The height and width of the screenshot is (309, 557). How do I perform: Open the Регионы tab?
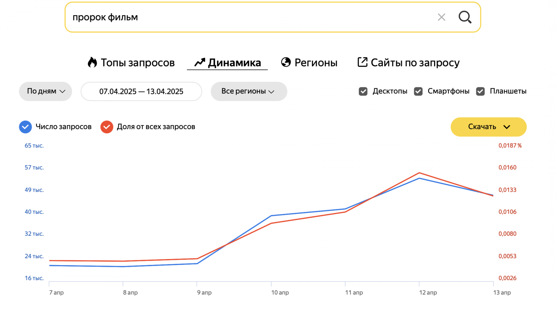(x=316, y=63)
